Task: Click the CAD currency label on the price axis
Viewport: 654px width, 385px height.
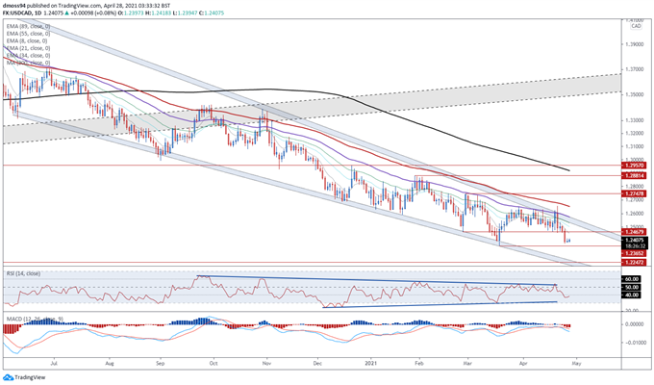Action: point(636,26)
